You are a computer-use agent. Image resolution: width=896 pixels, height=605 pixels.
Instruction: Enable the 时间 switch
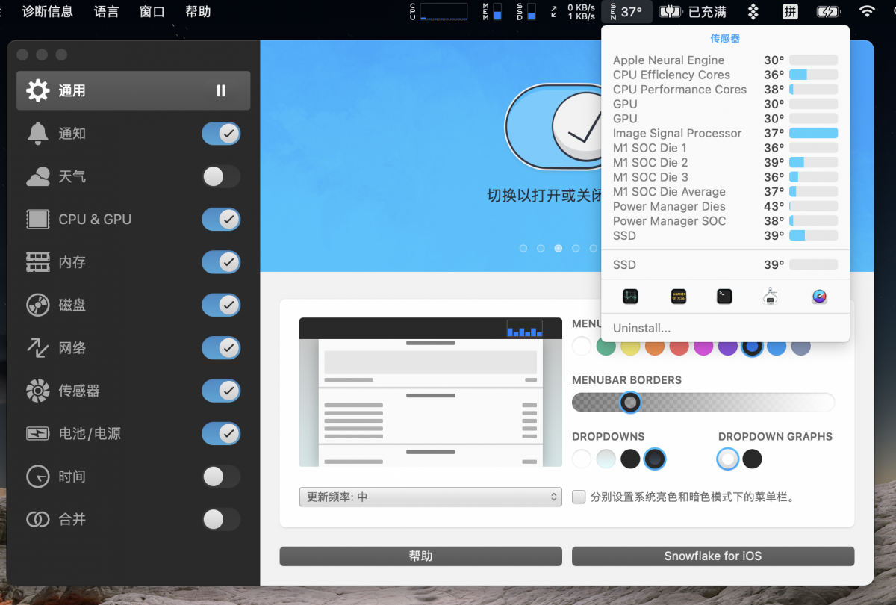(x=221, y=477)
